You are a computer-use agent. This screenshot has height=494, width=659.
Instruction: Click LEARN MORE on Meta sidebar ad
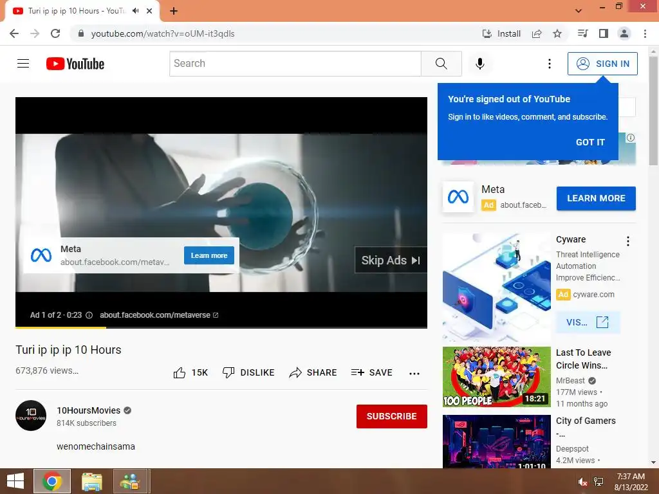596,198
